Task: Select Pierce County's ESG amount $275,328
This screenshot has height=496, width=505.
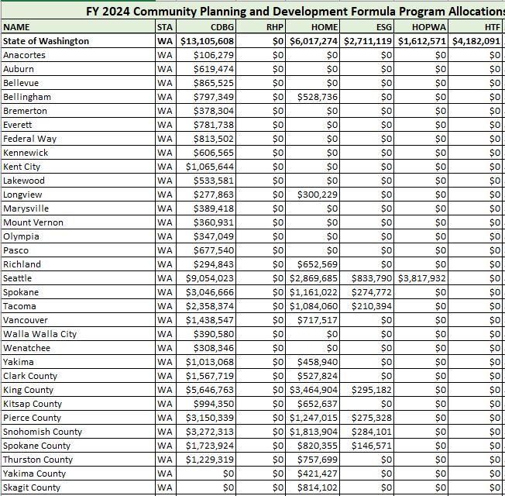Action: coord(368,418)
